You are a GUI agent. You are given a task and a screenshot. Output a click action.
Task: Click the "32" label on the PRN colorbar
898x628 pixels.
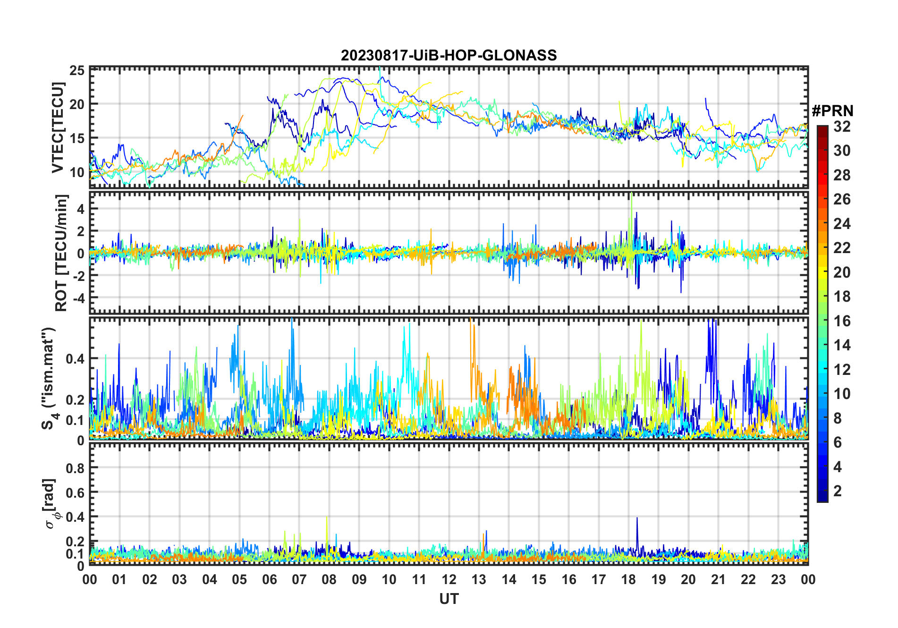pos(842,126)
